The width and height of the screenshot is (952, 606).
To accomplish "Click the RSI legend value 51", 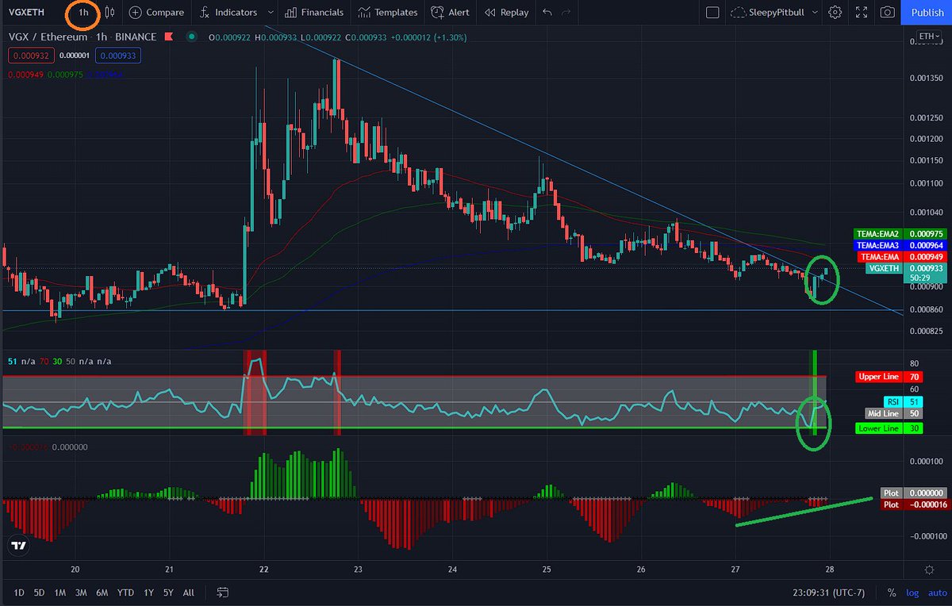I will tap(11, 361).
